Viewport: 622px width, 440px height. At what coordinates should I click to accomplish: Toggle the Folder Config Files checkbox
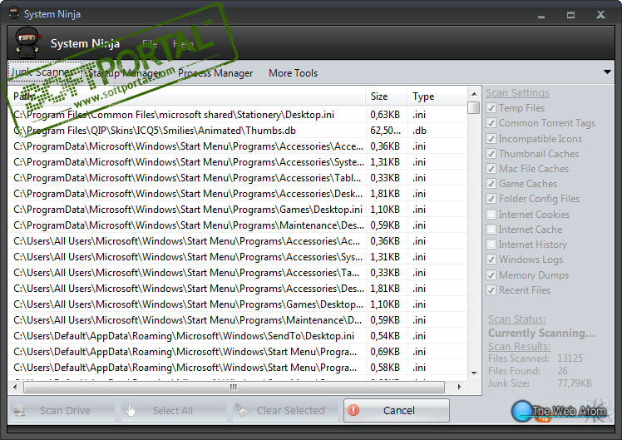click(x=491, y=199)
